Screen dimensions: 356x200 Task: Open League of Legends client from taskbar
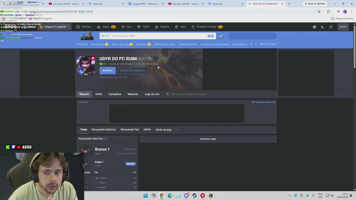[x=211, y=196]
